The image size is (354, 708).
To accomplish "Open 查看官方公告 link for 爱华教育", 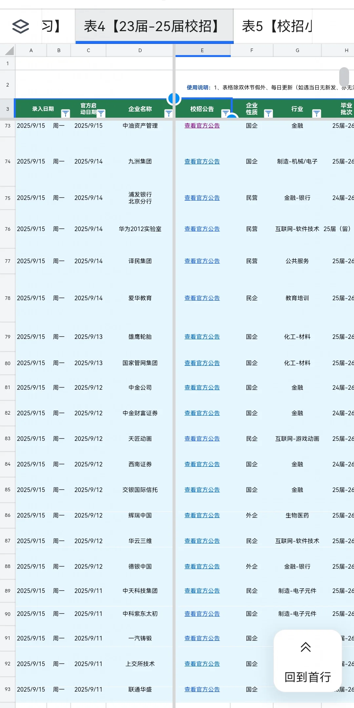I will point(202,298).
